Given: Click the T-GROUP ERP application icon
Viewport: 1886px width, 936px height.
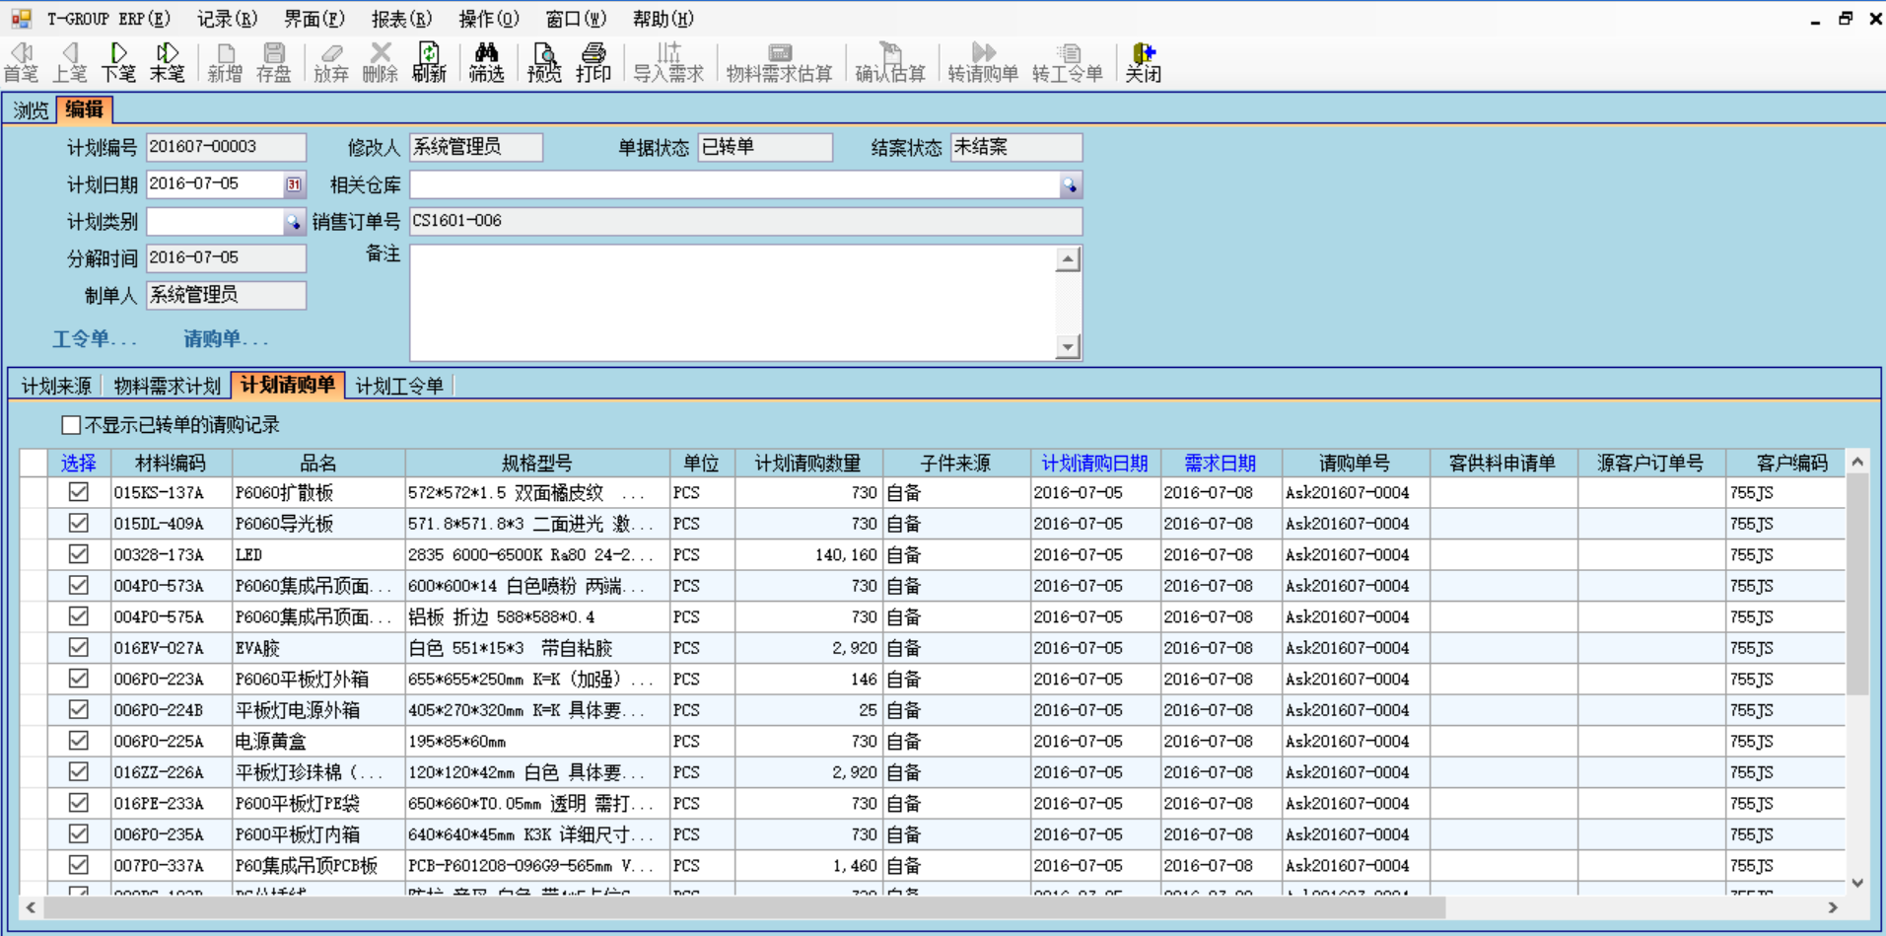Looking at the screenshot, I should (x=21, y=18).
